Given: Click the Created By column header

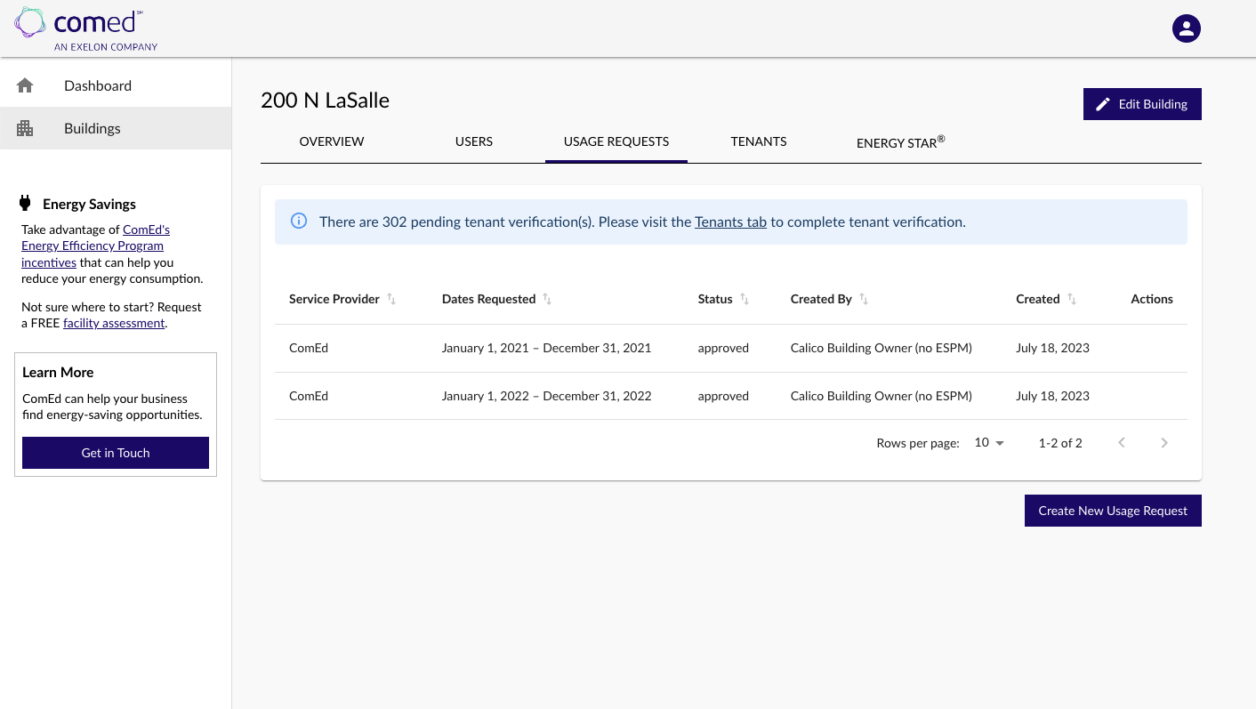Looking at the screenshot, I should [x=821, y=299].
